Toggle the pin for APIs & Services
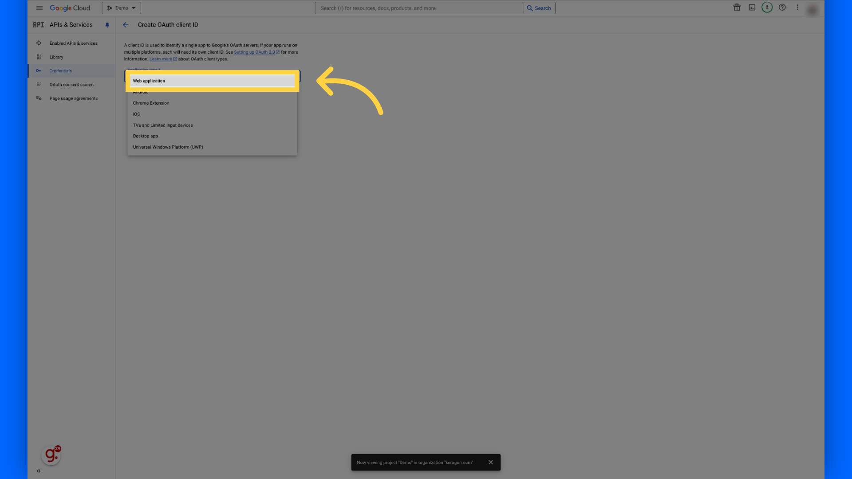This screenshot has width=852, height=479. click(x=107, y=25)
